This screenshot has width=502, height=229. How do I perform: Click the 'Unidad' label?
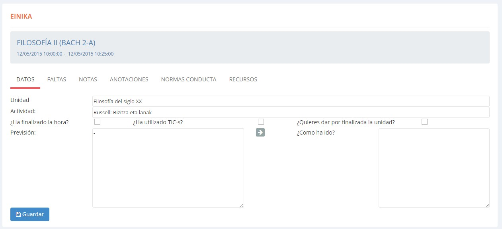click(20, 100)
